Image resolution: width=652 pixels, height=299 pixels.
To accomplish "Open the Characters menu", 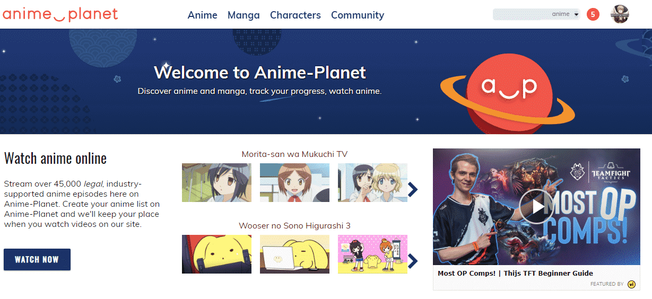I will point(295,15).
